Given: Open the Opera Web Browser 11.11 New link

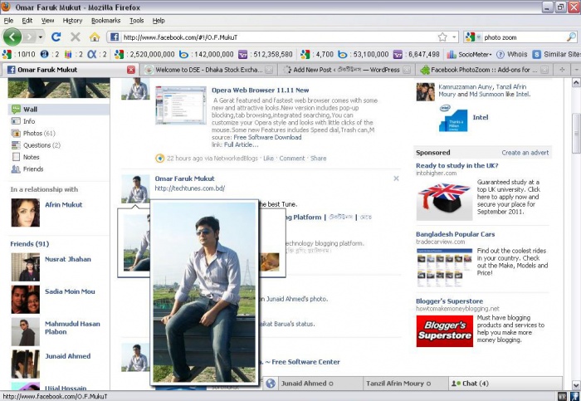Looking at the screenshot, I should coord(260,90).
